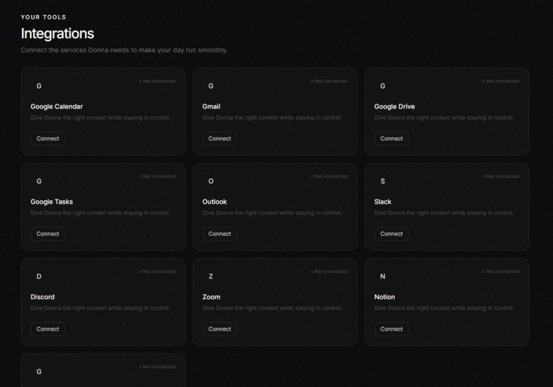Image resolution: width=553 pixels, height=387 pixels.
Task: Click the Google Calendar letter icon
Action: pos(39,86)
